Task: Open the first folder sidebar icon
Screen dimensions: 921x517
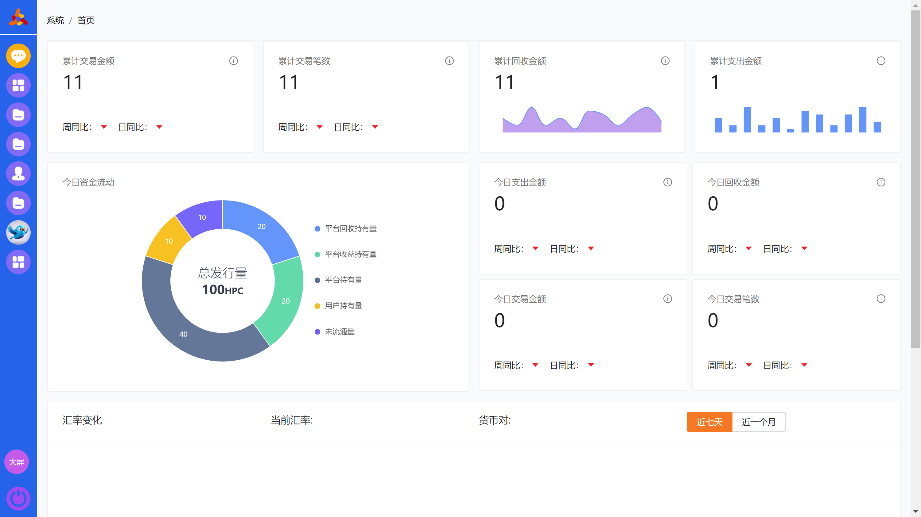Action: [18, 115]
